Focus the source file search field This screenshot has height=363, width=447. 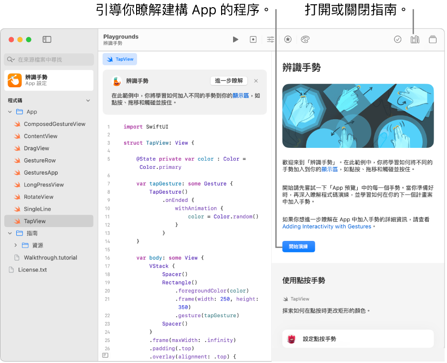(49, 60)
